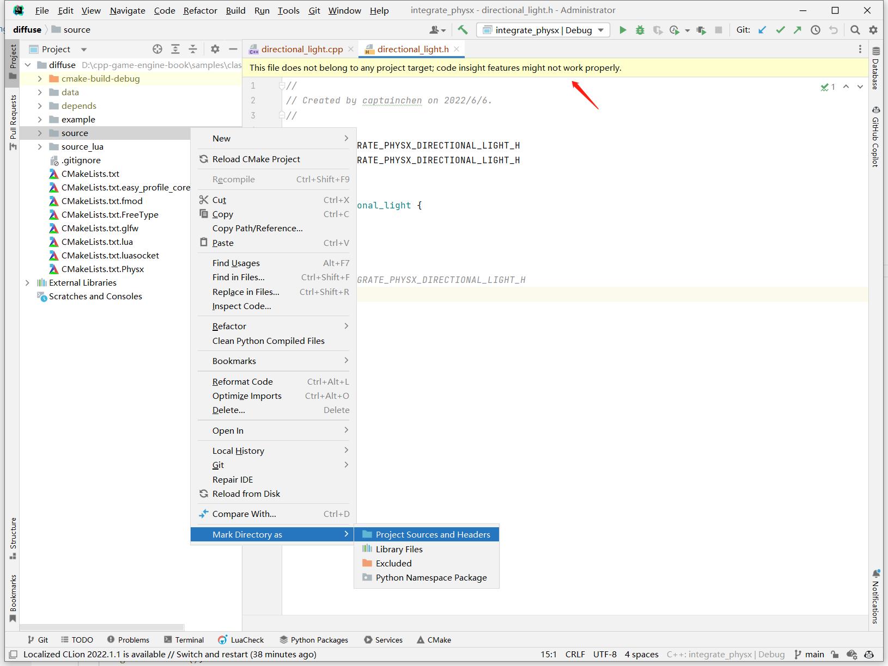This screenshot has height=666, width=888.
Task: Expand cmake-build-debug folder
Action: (40, 78)
